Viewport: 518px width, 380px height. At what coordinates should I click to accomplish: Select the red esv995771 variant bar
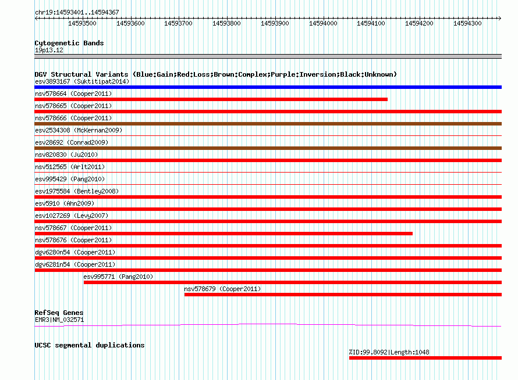pyautogui.click(x=293, y=282)
